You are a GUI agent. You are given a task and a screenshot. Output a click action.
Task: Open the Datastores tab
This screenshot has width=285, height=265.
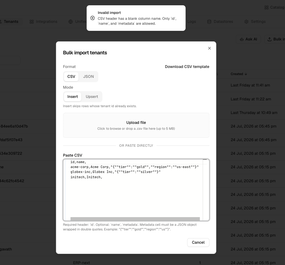pos(220,22)
